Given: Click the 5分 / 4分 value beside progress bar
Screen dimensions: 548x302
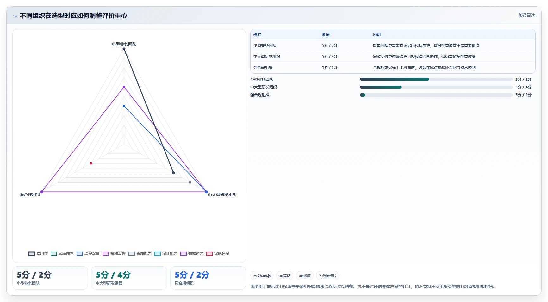Looking at the screenshot, I should click(x=523, y=87).
